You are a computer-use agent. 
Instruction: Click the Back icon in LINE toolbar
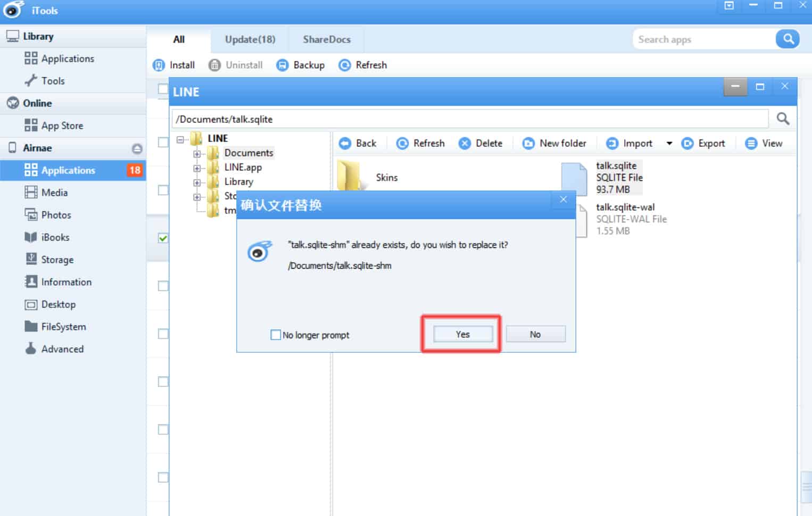click(x=345, y=144)
